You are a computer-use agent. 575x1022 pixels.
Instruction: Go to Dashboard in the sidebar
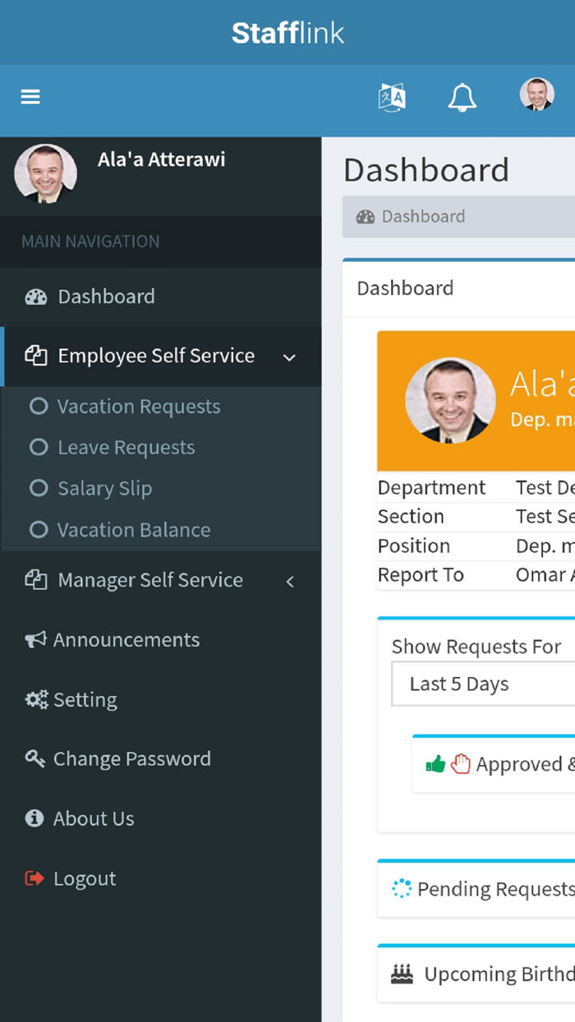click(x=106, y=297)
